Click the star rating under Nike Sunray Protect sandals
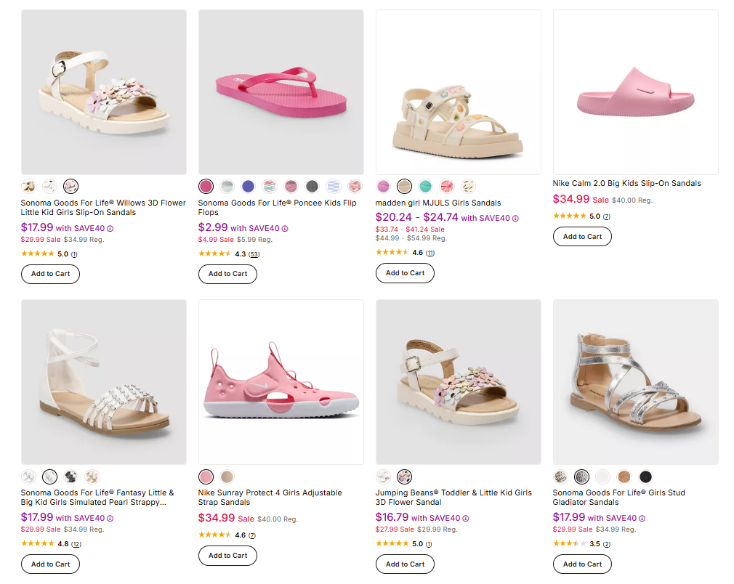Screen dimensions: 734x584 [x=216, y=535]
